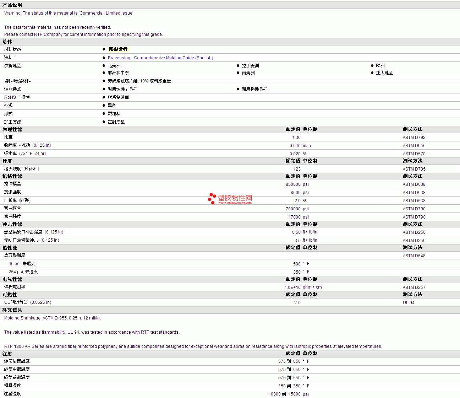Image resolution: width=460 pixels, height=398 pixels.
Task: Click the 机械性能 section header
Action: (x=12, y=176)
